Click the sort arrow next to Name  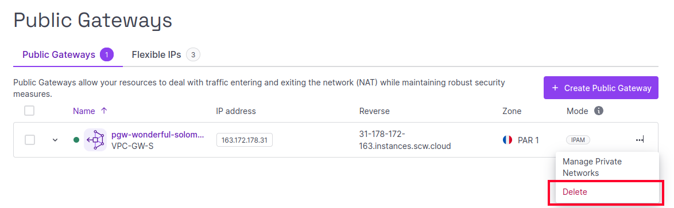pyautogui.click(x=103, y=111)
